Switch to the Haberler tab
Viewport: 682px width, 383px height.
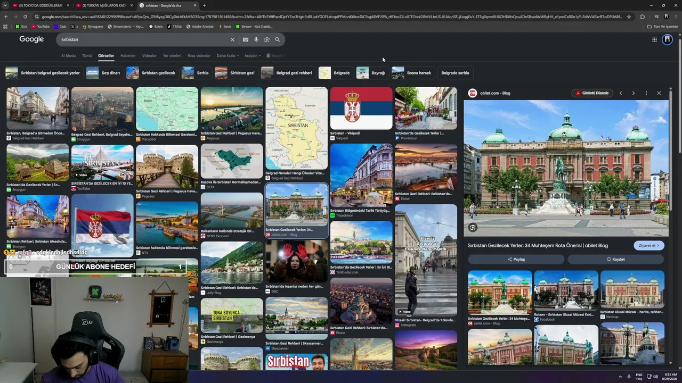pyautogui.click(x=128, y=56)
